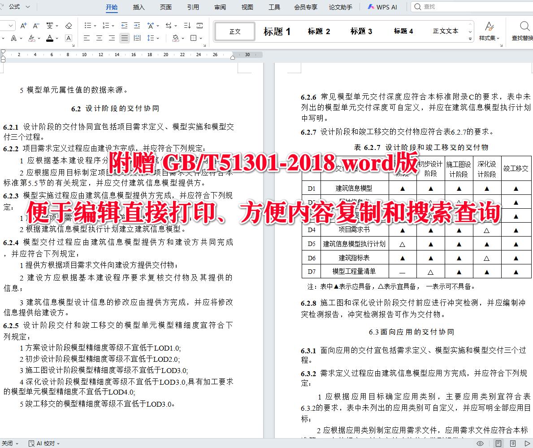This screenshot has height=448, width=533.
Task: Click the play/reading mode icon in status bar
Action: point(527,443)
